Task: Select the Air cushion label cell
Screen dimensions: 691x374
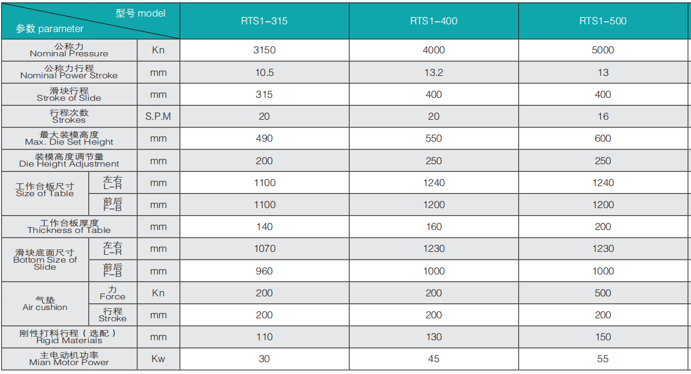Action: point(45,303)
